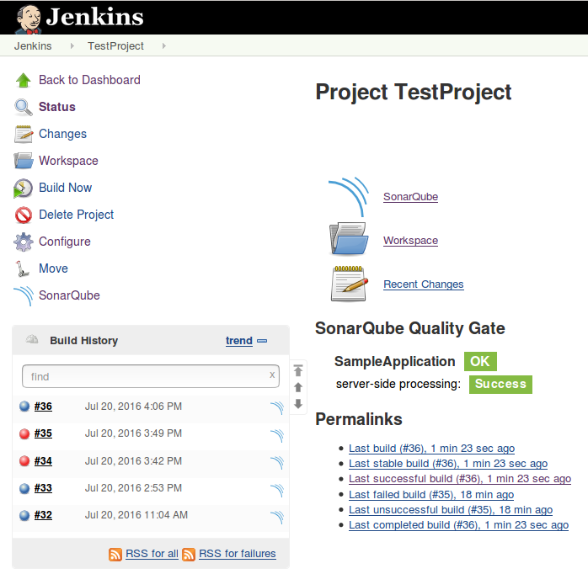Click the green OK quality gate badge
This screenshot has width=588, height=574.
coord(480,362)
